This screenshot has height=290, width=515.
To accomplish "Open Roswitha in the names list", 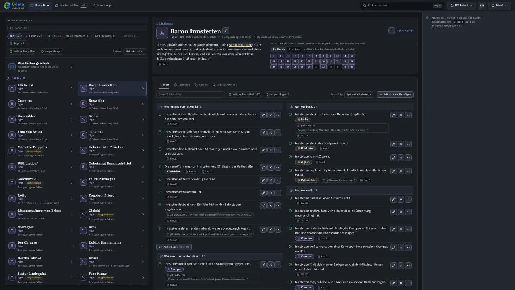I will pyautogui.click(x=112, y=104).
